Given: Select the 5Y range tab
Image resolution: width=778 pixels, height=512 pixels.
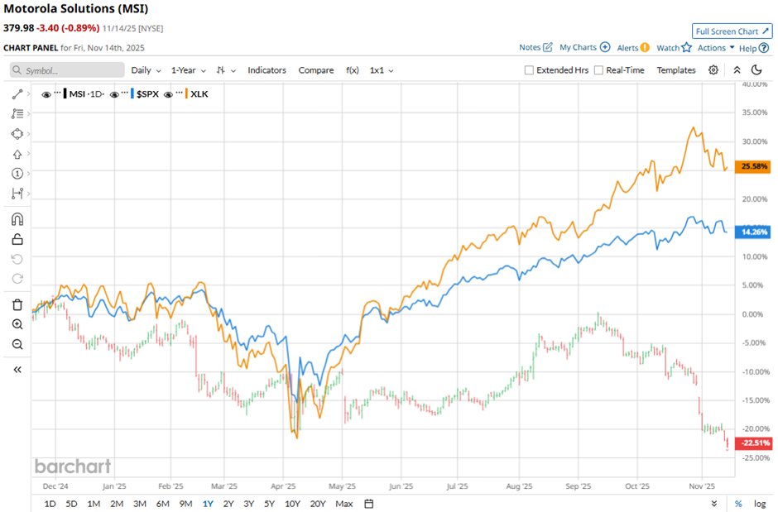Looking at the screenshot, I should click(x=270, y=504).
